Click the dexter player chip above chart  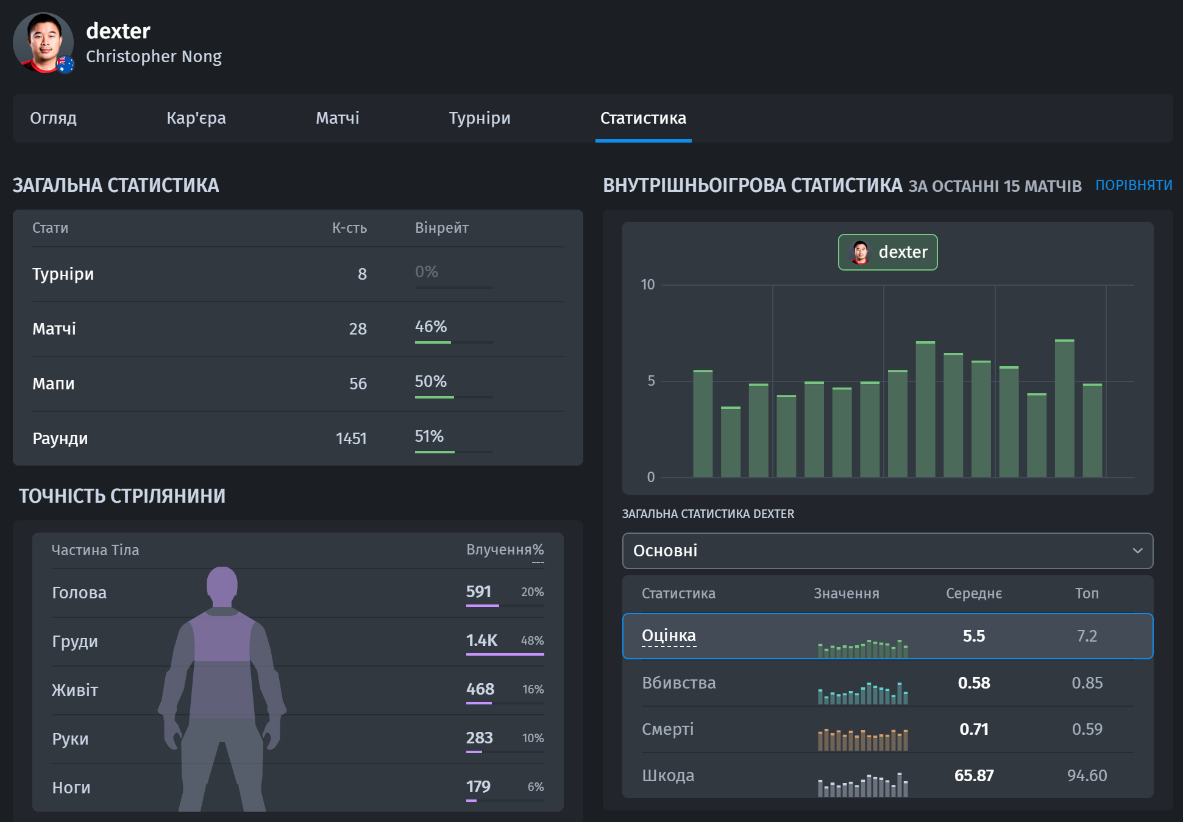coord(888,252)
